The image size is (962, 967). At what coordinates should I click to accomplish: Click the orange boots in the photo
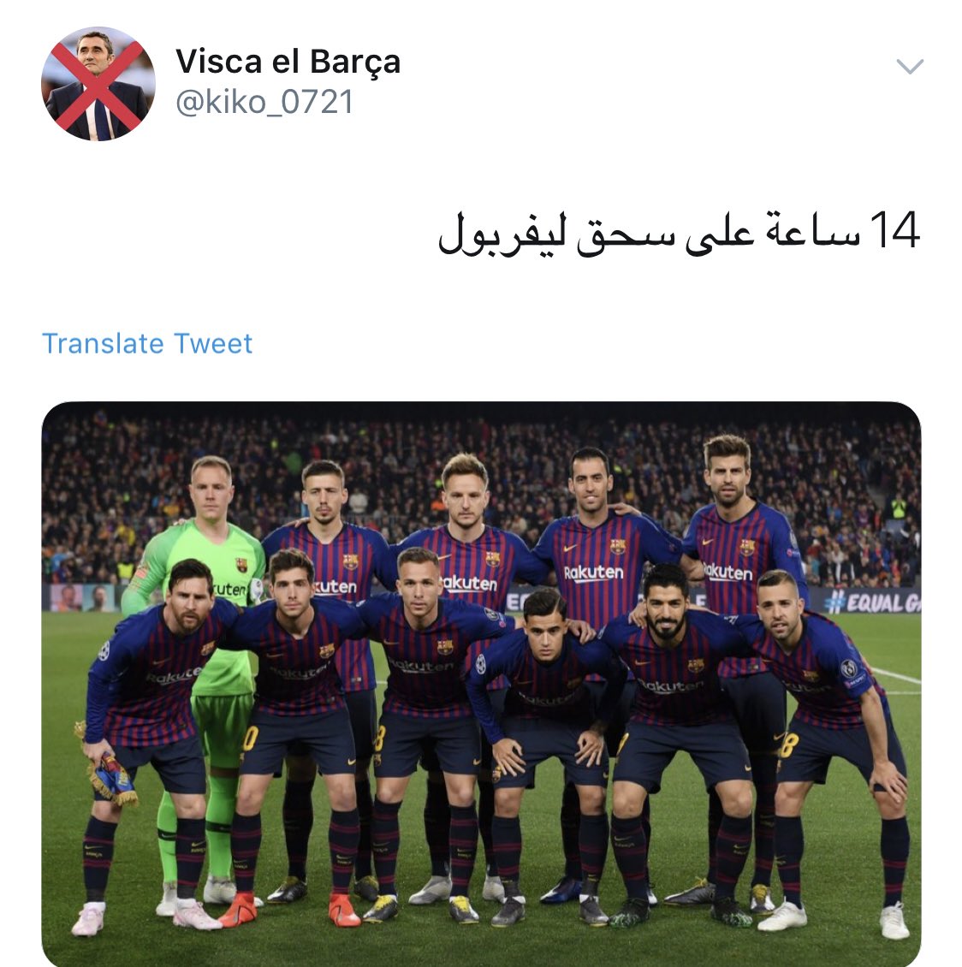tap(291, 910)
